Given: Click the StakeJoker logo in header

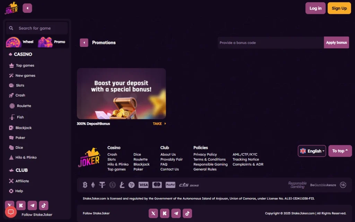Looking at the screenshot, I should [x=11, y=8].
